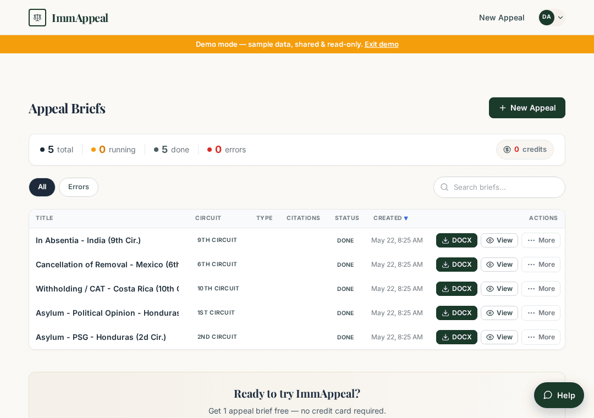
Task: Click title Cancellation of Removal - Mexico
Action: click(107, 265)
